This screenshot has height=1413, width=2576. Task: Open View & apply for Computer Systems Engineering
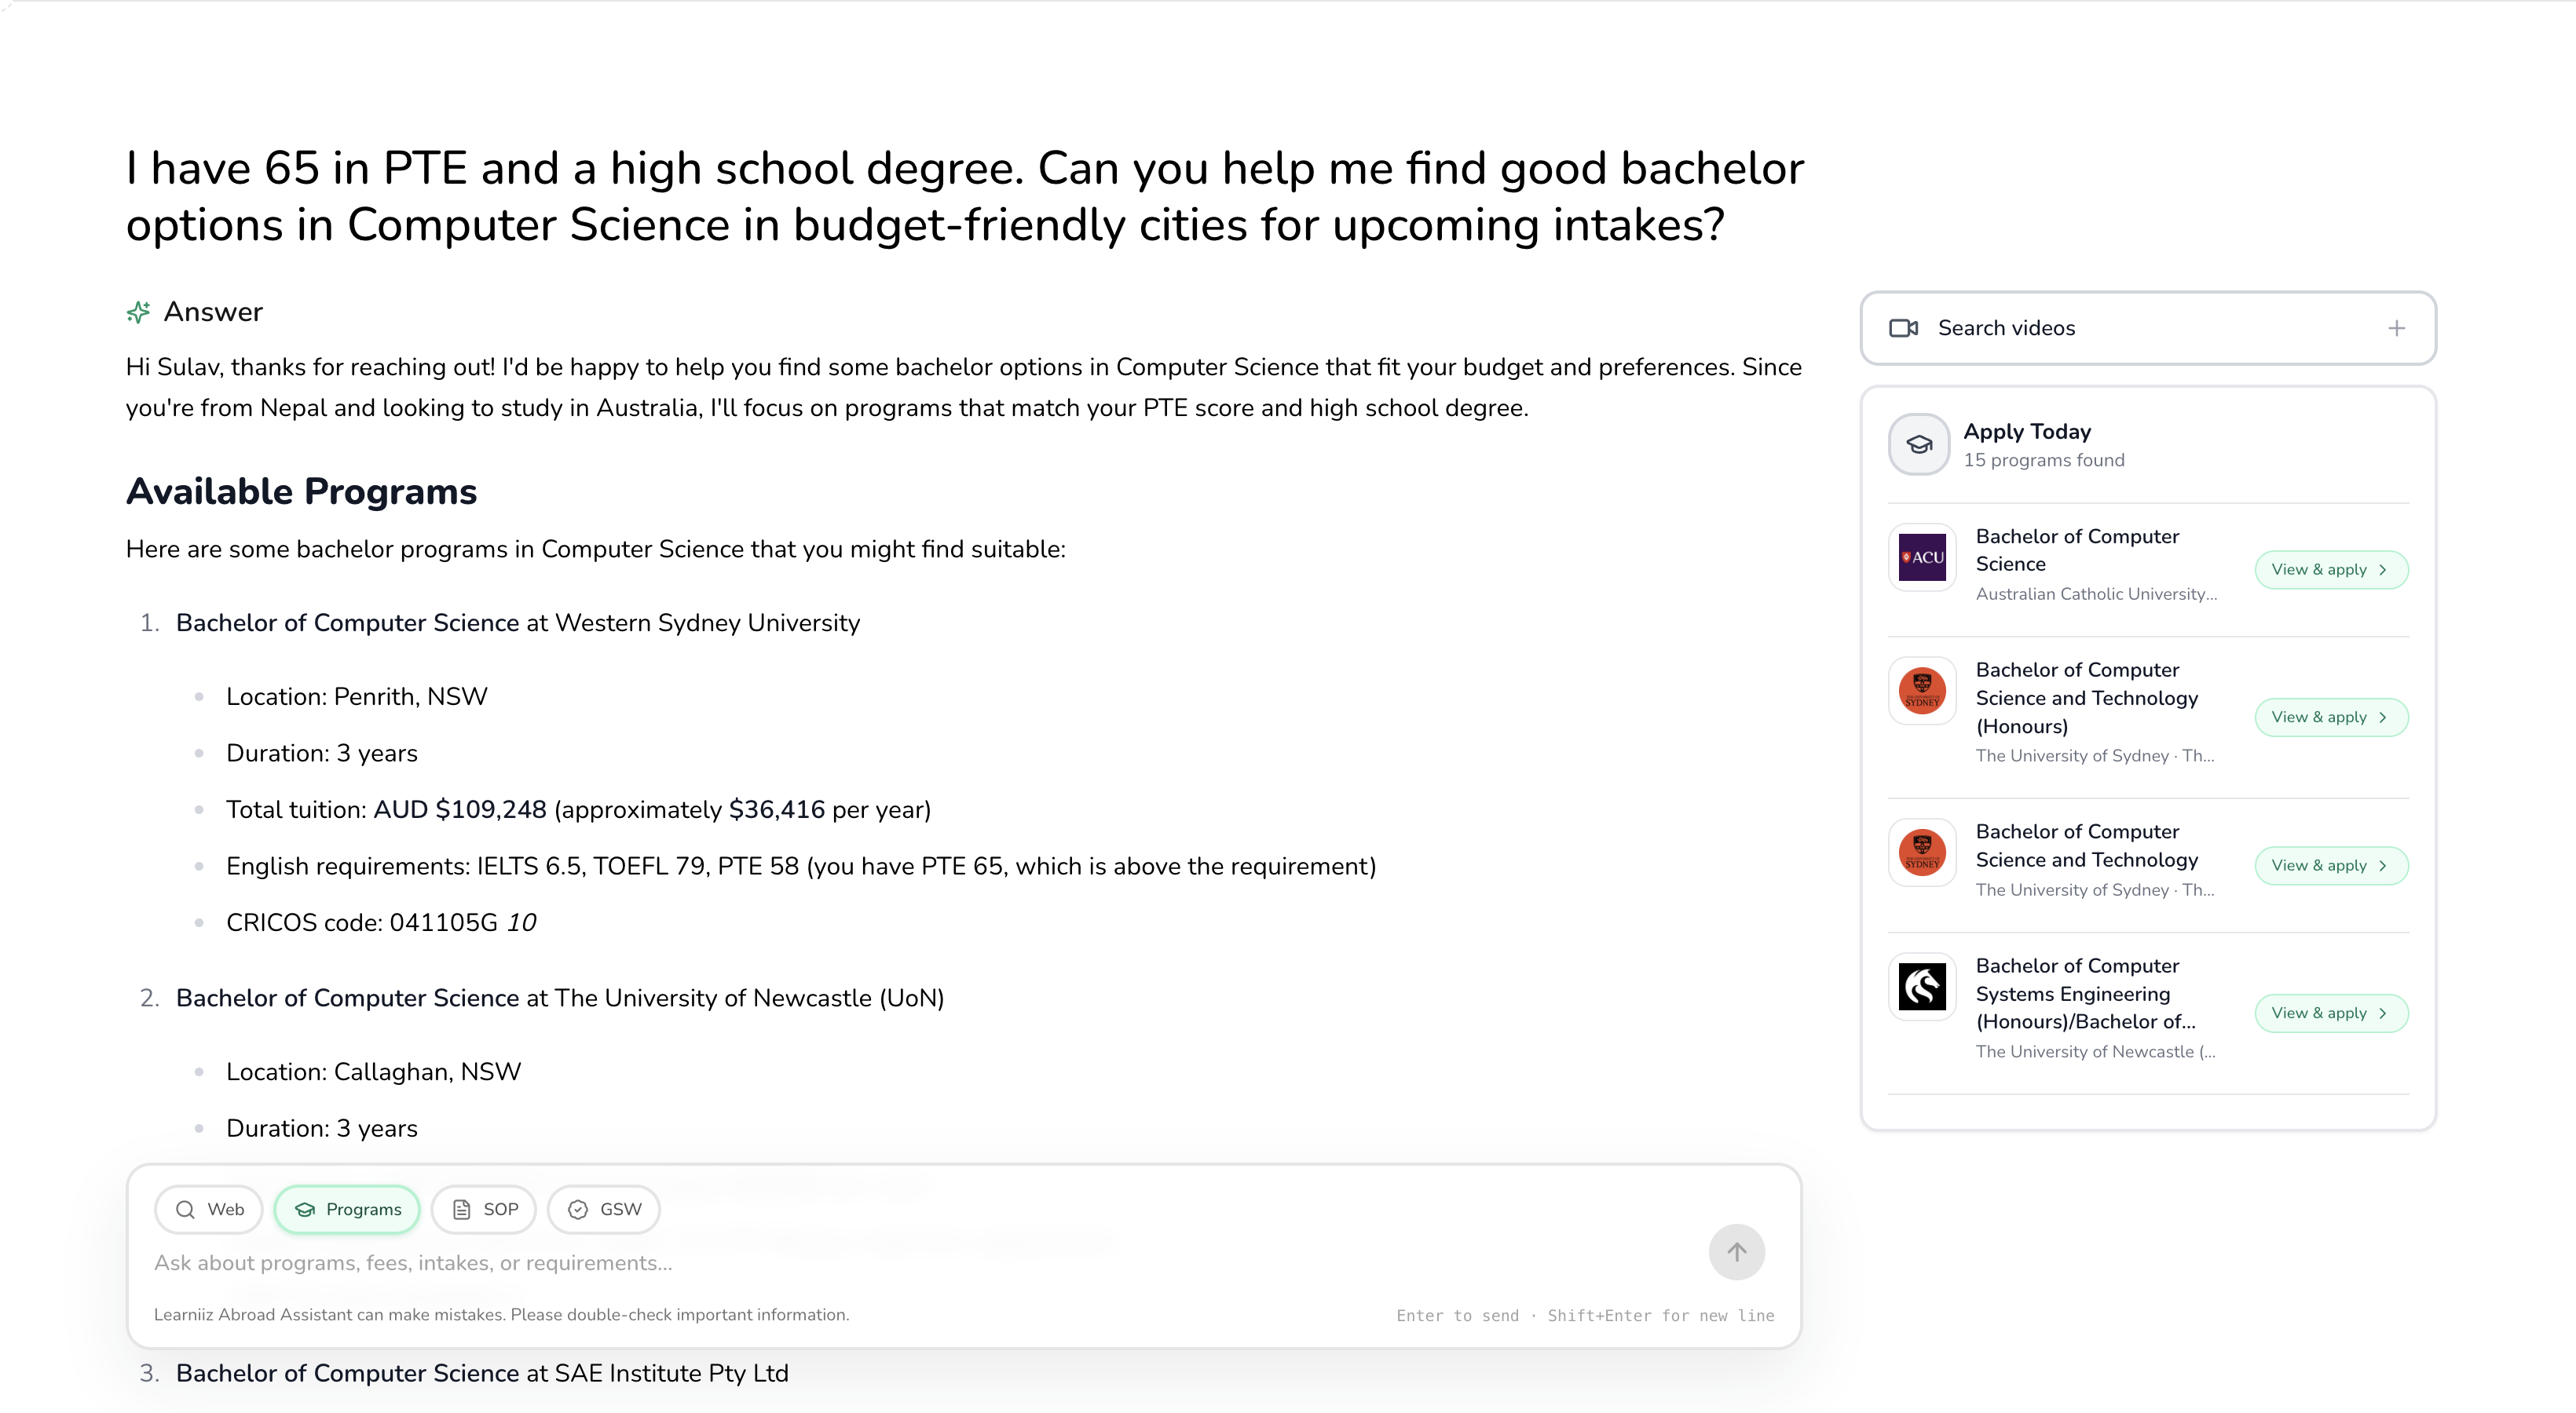pyautogui.click(x=2330, y=1013)
